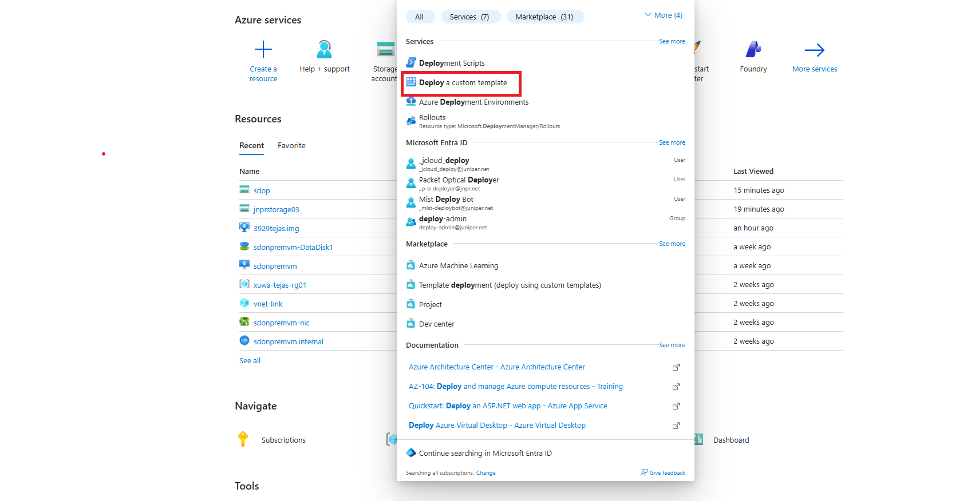
Task: Click See more next to Marketplace
Action: (672, 244)
